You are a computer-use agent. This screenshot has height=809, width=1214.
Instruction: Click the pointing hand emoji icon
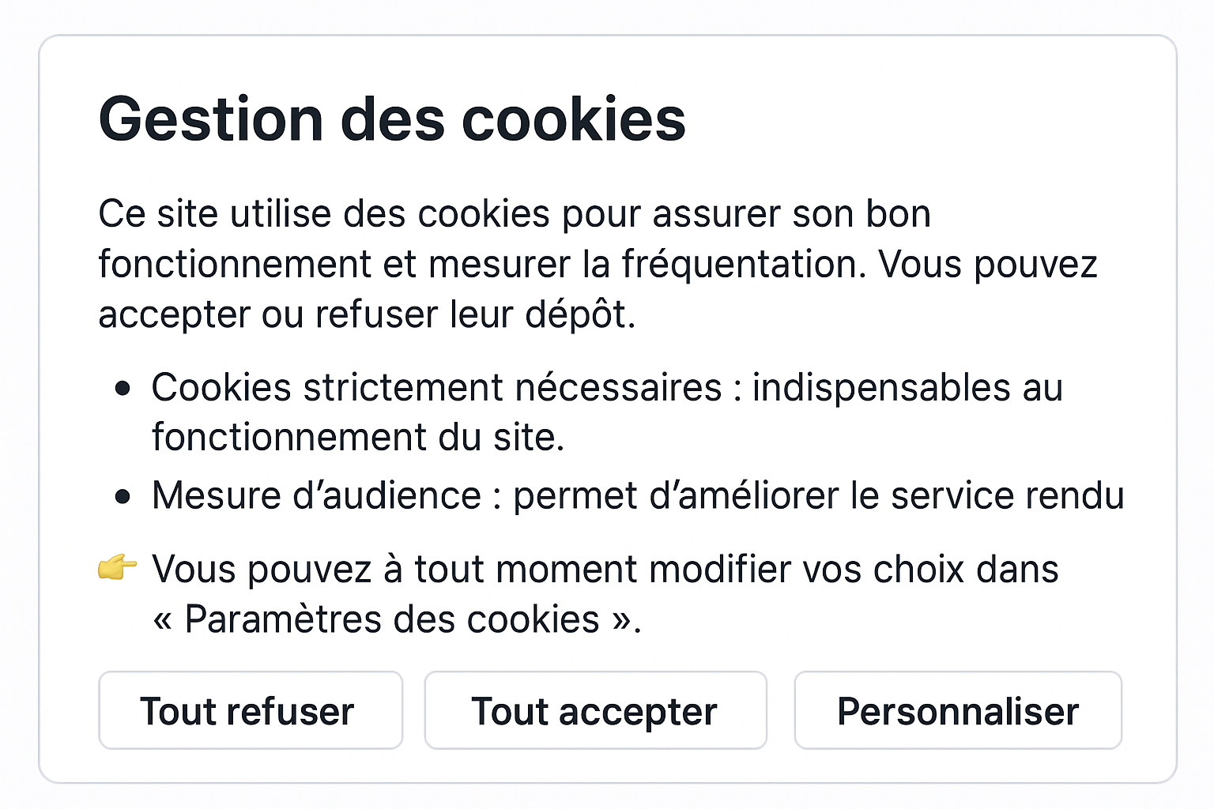(x=117, y=567)
